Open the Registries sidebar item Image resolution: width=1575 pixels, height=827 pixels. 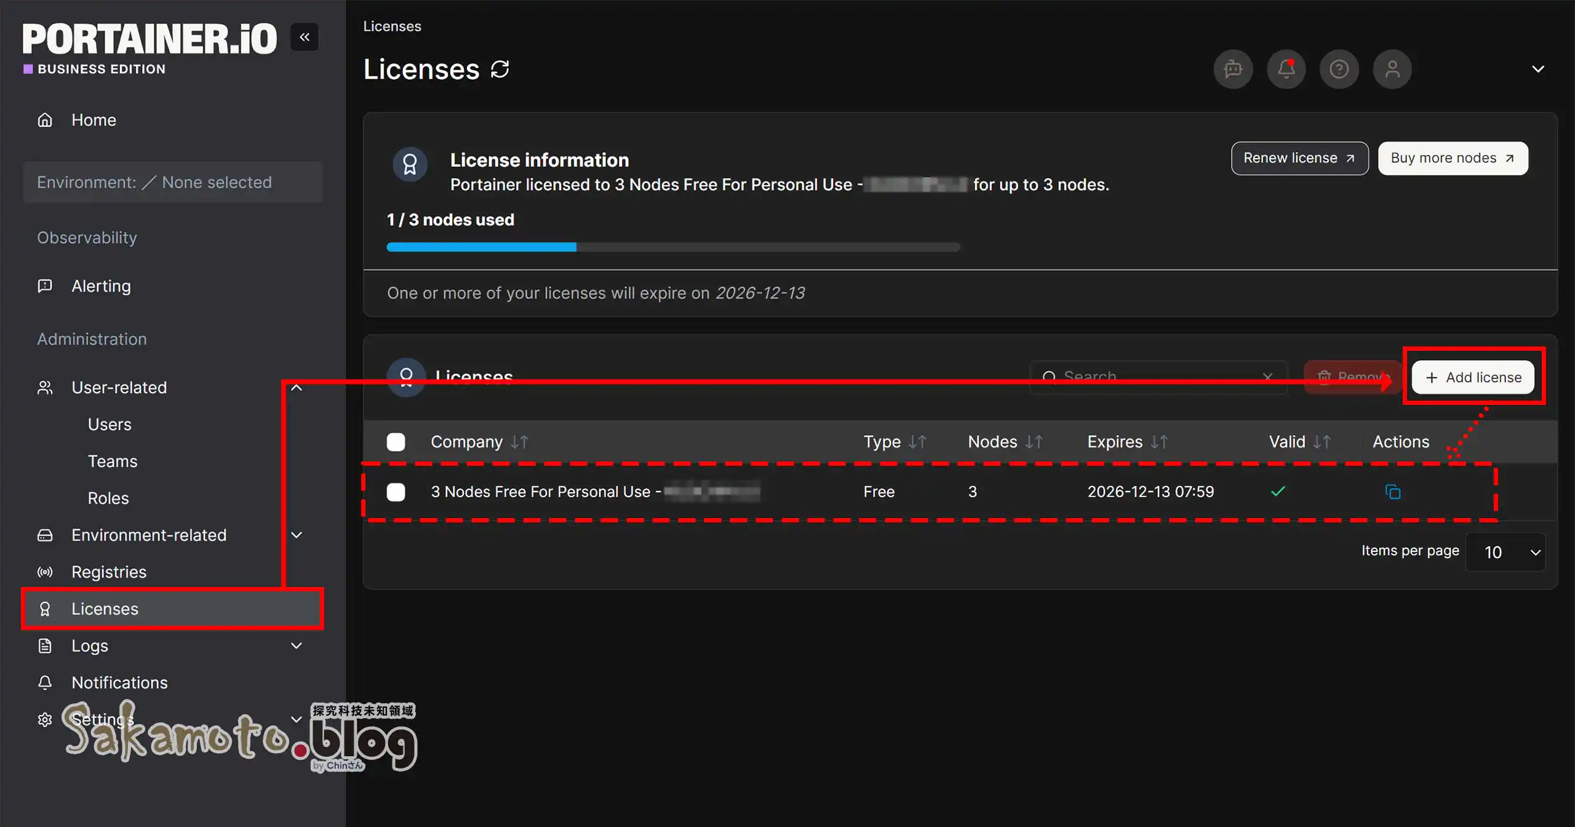tap(109, 572)
